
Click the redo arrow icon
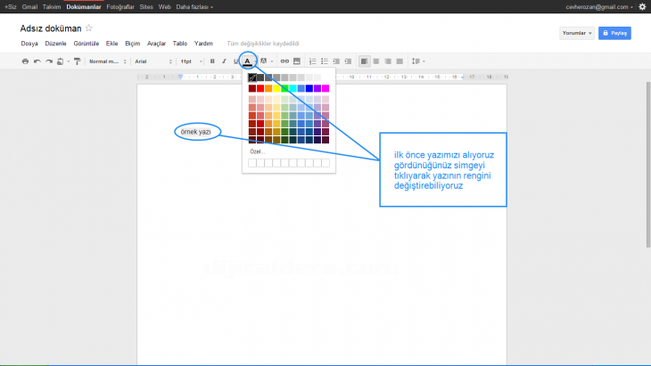click(x=48, y=61)
